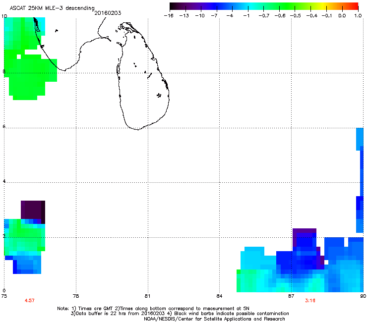The width and height of the screenshot is (367, 322).
Task: Click the latitude axis label '10'
Action: coord(4,16)
